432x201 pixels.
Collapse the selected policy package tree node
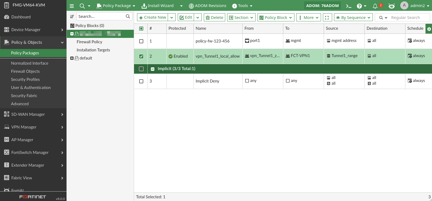[72, 34]
